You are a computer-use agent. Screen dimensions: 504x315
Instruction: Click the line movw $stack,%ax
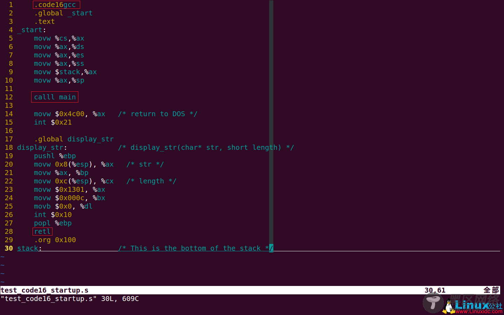coord(65,72)
